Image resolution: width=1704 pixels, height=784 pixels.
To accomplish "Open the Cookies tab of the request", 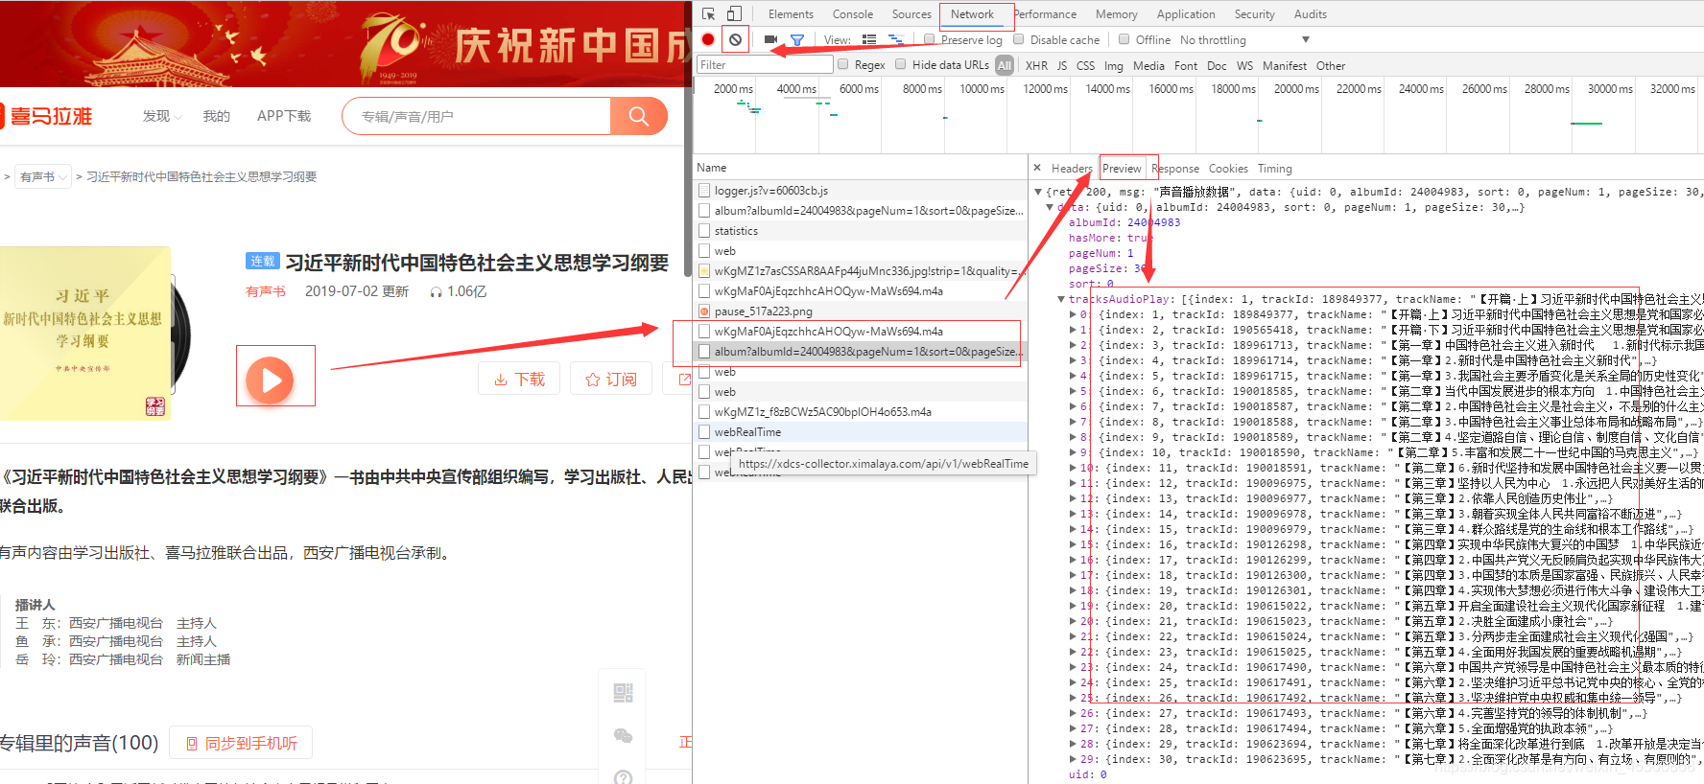I will pos(1228,168).
